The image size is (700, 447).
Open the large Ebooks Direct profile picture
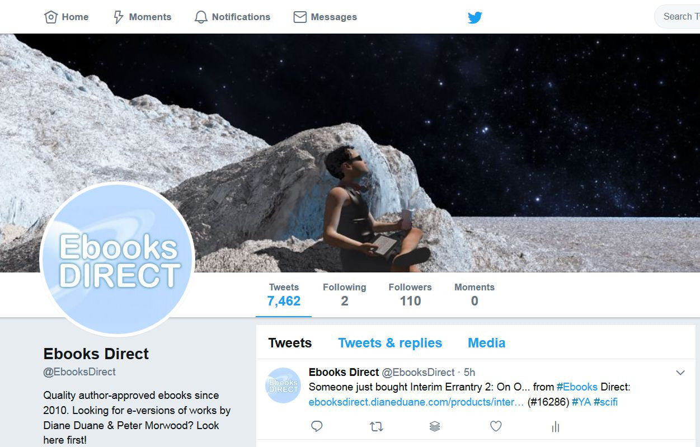118,259
